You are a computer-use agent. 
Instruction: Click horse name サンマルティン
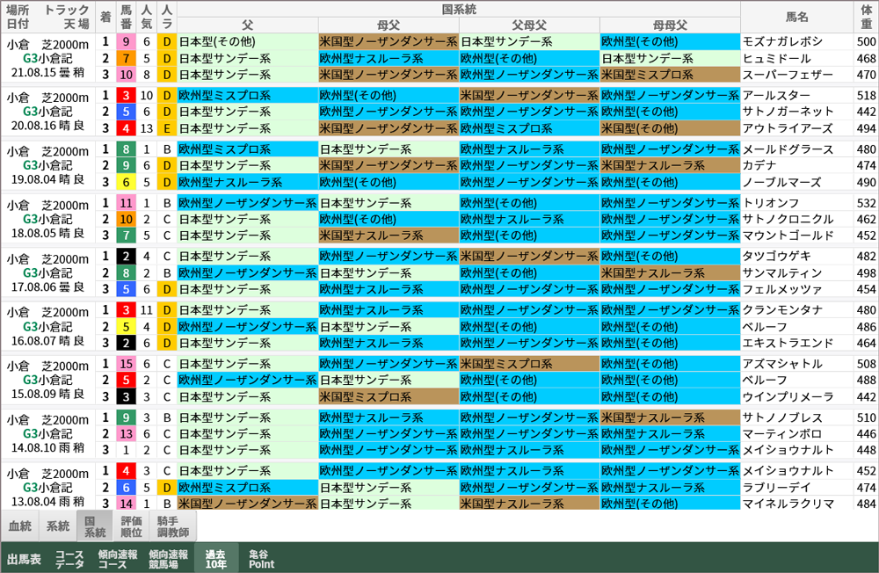tap(782, 273)
